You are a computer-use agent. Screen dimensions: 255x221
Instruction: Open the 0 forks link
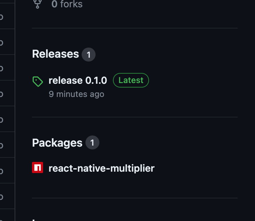click(x=67, y=4)
